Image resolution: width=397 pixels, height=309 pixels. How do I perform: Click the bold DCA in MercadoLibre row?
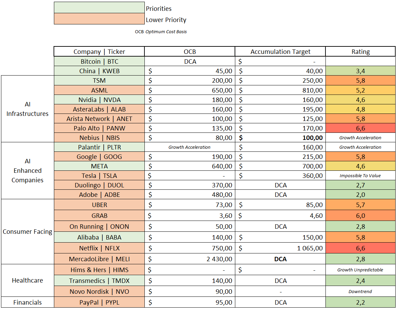tap(280, 259)
